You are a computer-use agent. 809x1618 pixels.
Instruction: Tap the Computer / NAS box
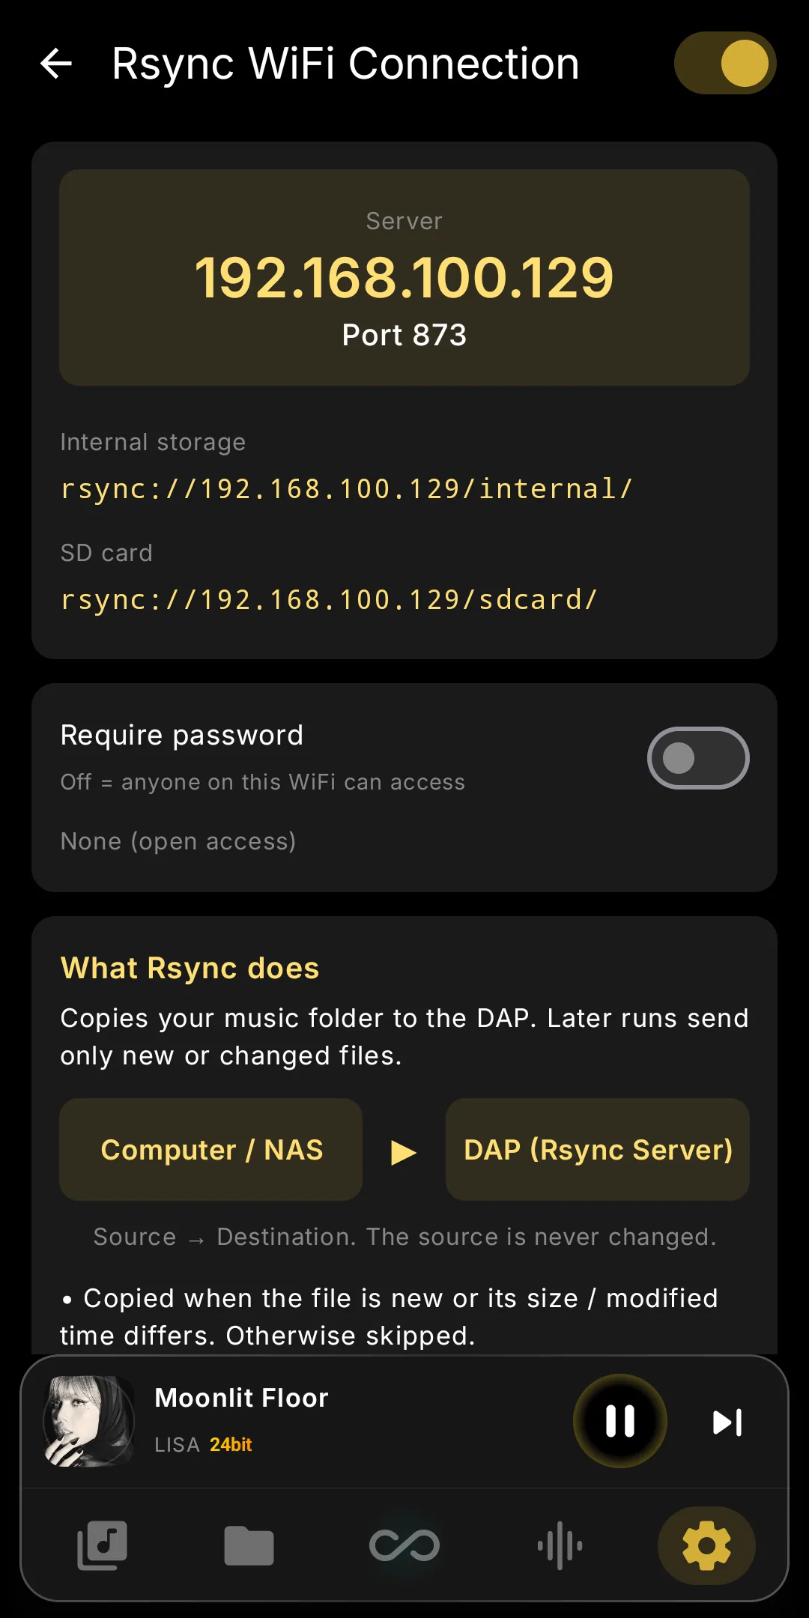click(x=211, y=1150)
